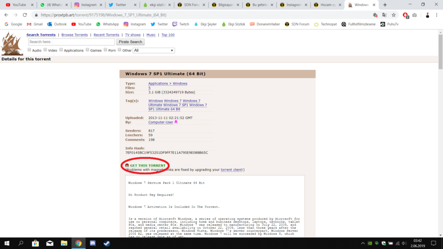
Task: Open the Top 100 link
Action: click(168, 35)
